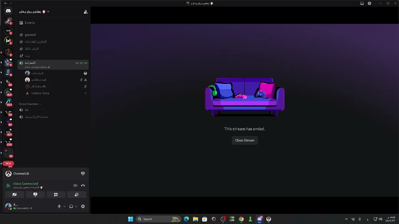Select Invite to Voice row
Screen dimensions: 399x224
click(56, 93)
